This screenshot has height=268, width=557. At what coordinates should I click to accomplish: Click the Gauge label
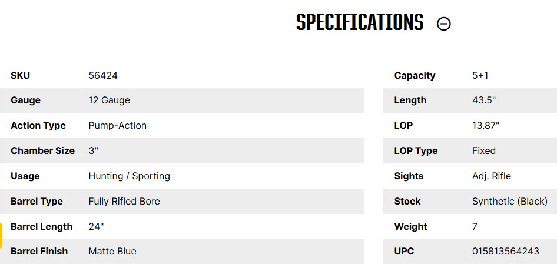coord(25,101)
